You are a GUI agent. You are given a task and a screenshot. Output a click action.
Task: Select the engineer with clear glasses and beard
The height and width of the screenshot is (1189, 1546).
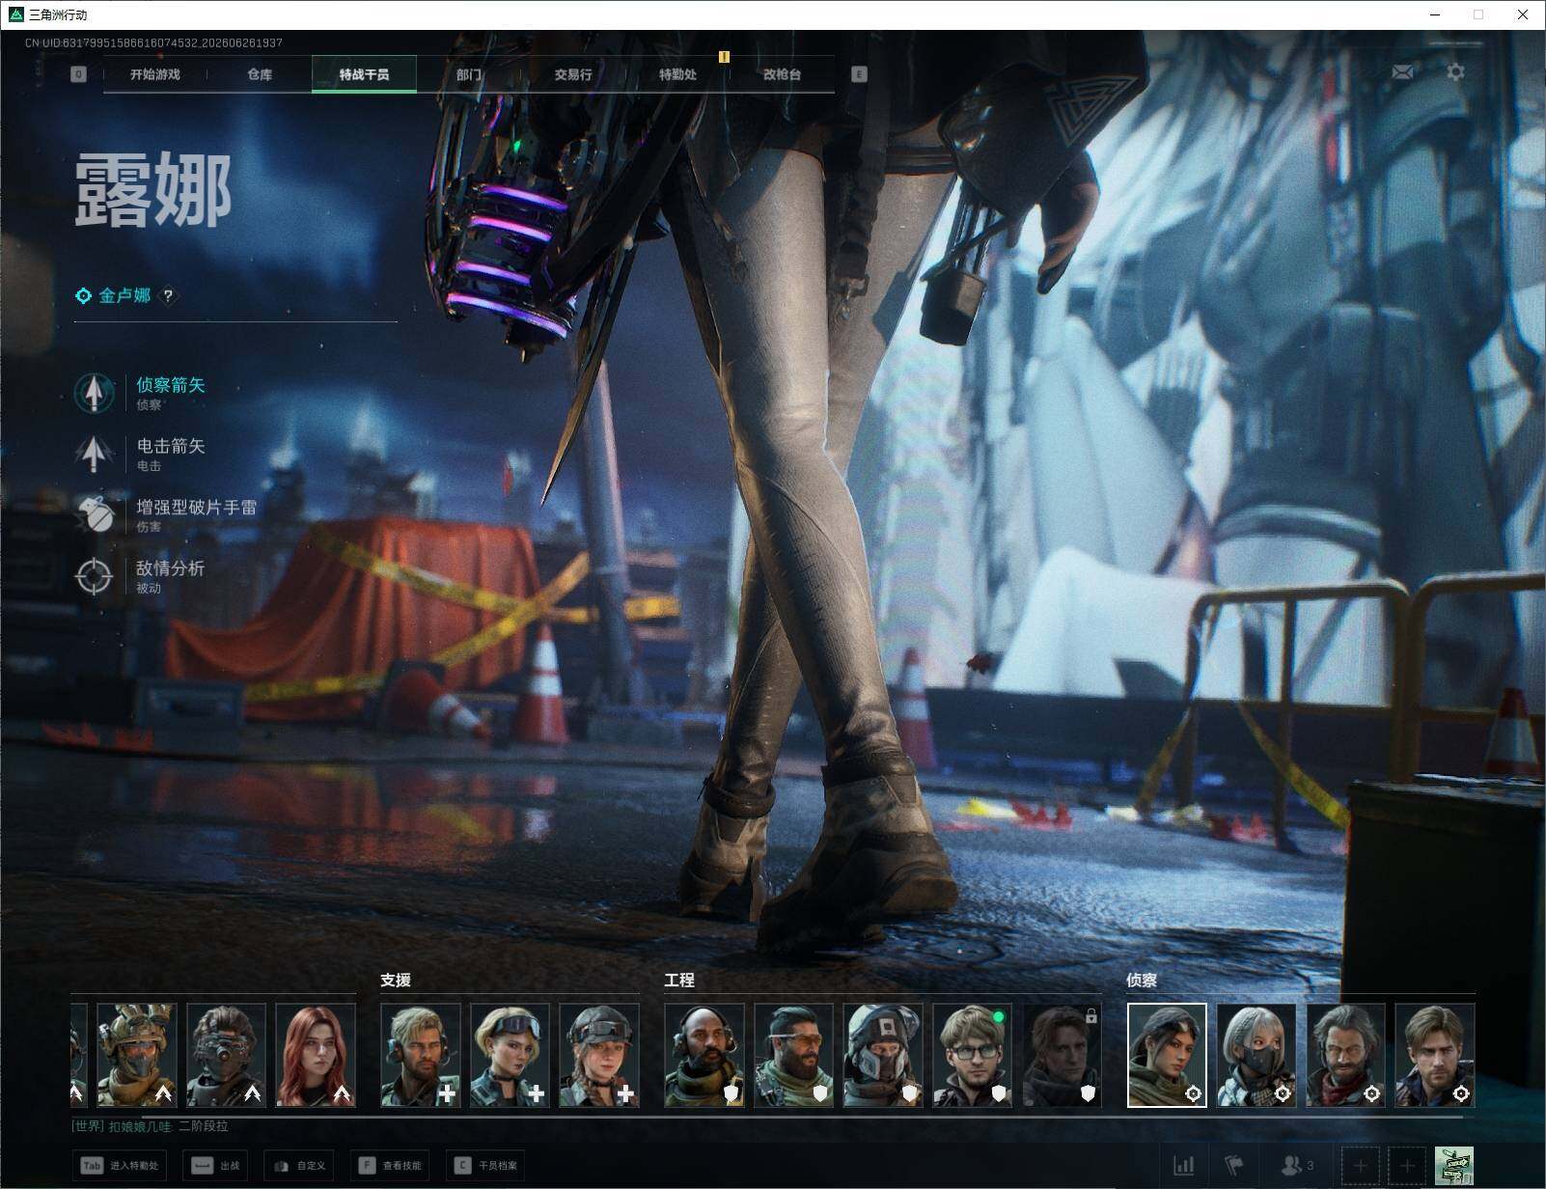pos(793,1055)
